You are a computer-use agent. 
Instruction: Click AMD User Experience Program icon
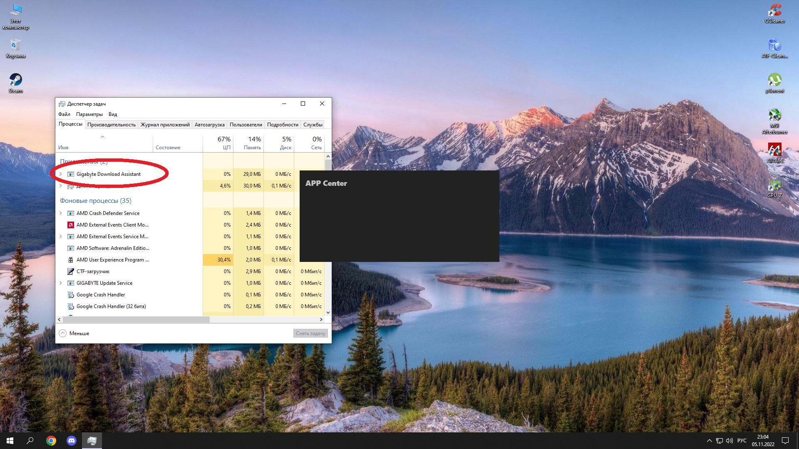click(71, 260)
